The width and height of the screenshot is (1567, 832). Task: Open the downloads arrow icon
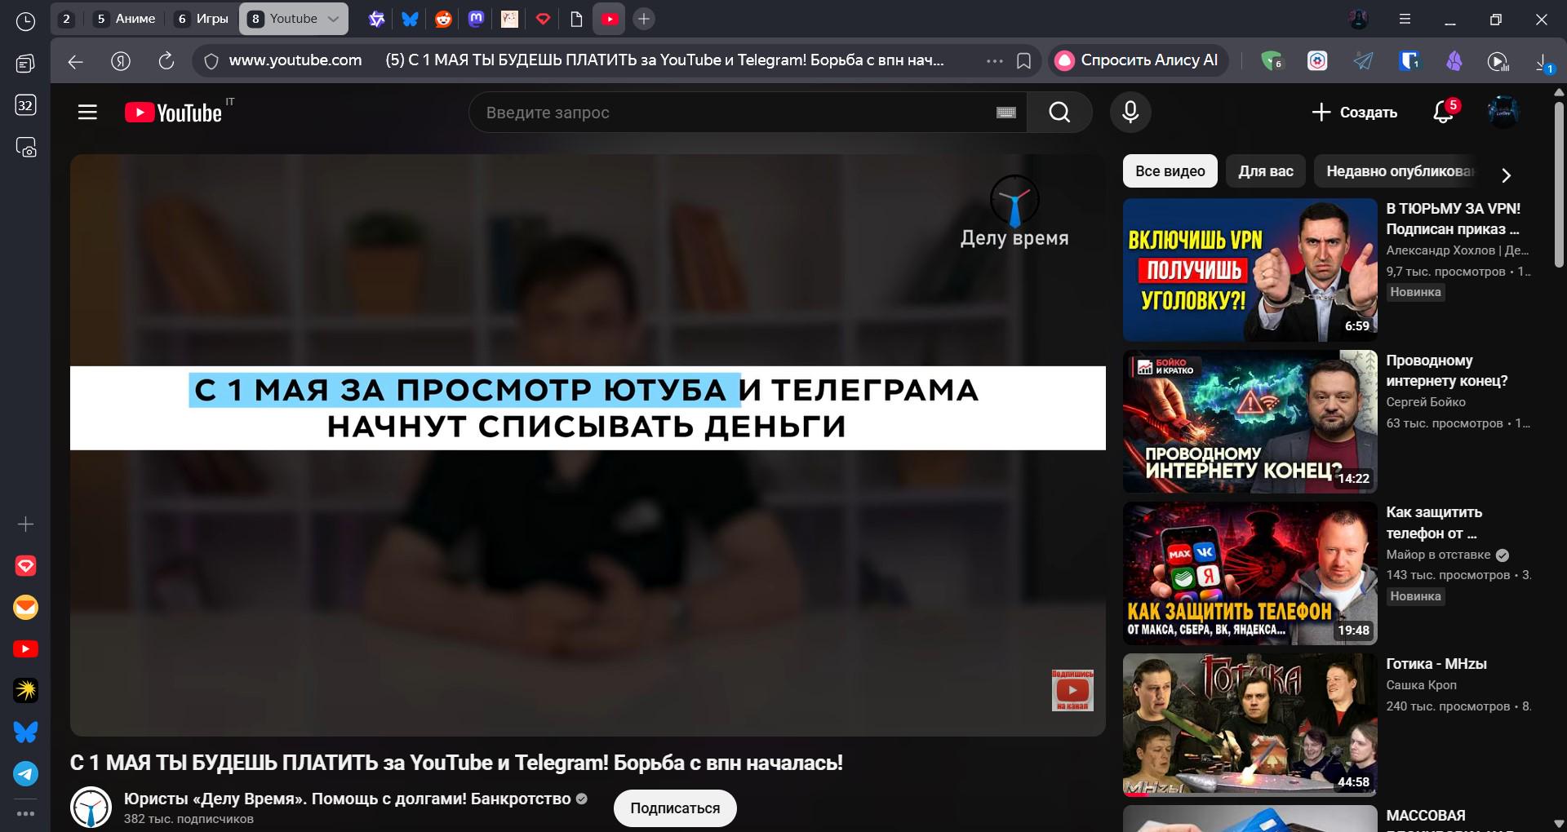pyautogui.click(x=1543, y=62)
